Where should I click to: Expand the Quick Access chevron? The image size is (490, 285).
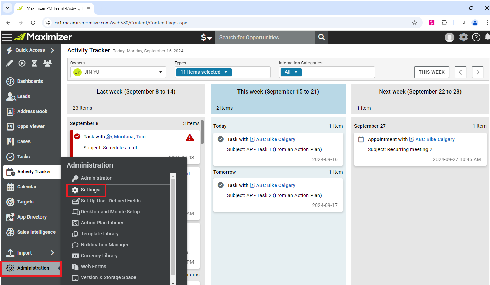coord(52,50)
